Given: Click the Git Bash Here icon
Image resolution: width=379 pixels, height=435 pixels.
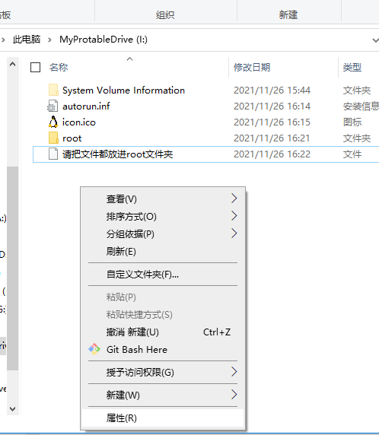Looking at the screenshot, I should tap(94, 349).
